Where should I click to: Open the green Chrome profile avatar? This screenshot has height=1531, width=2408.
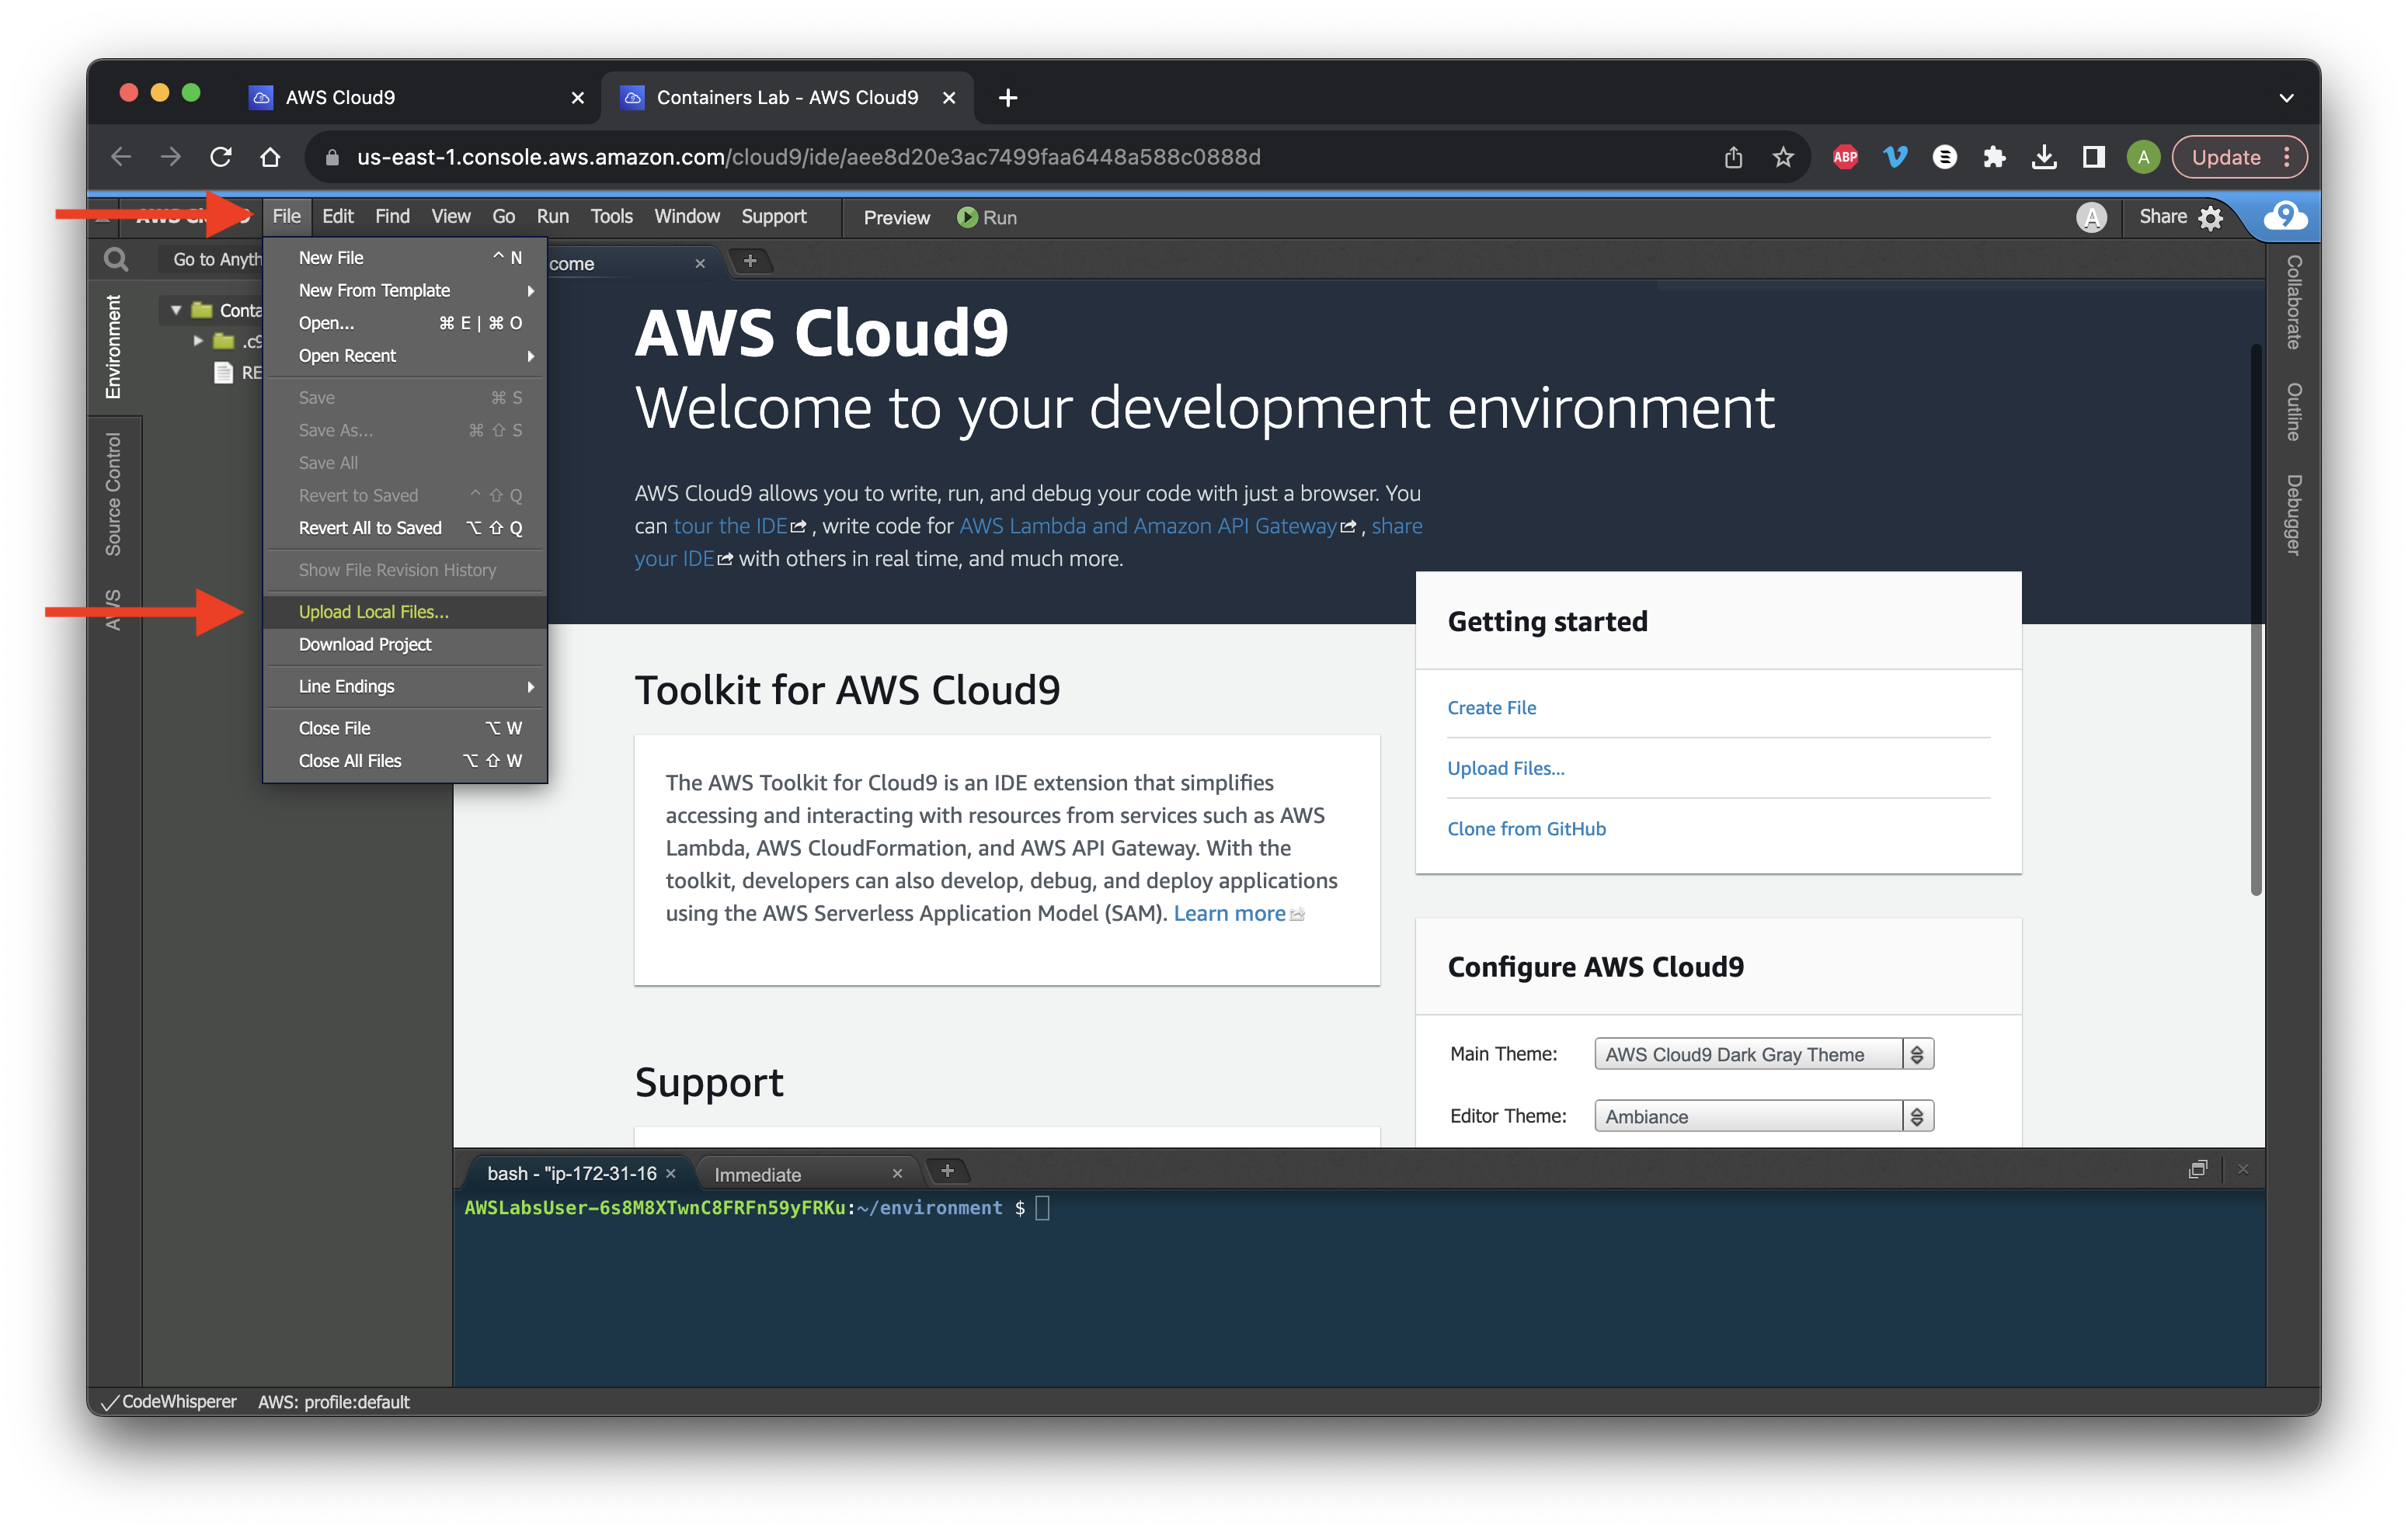pos(2143,157)
